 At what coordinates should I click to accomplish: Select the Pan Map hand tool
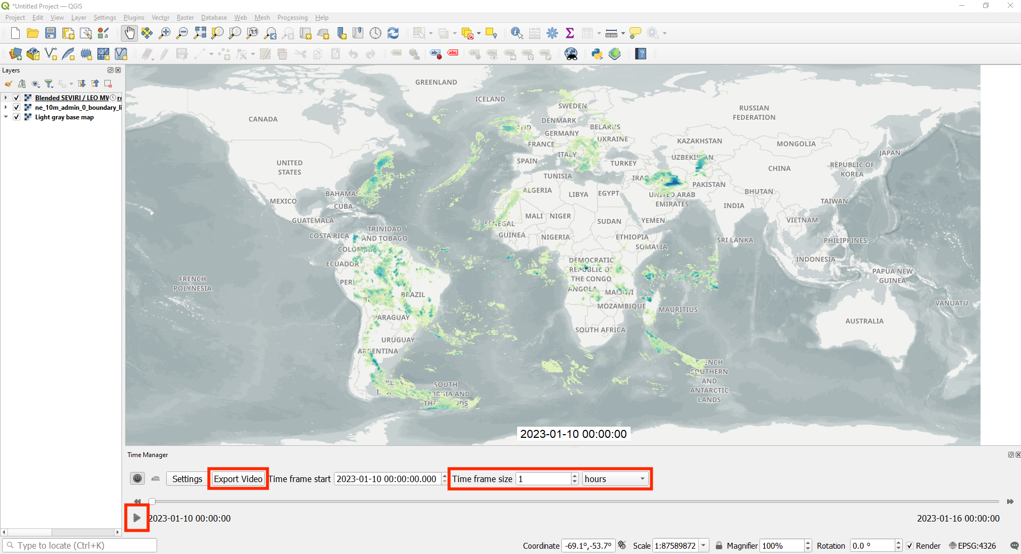tap(129, 33)
